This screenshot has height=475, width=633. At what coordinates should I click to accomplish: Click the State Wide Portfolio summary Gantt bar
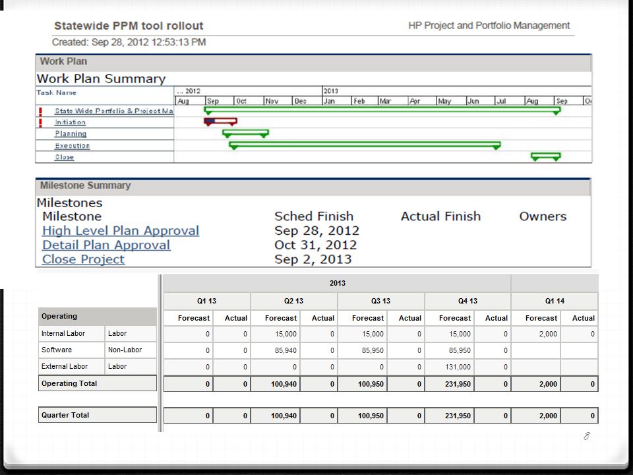coord(382,110)
